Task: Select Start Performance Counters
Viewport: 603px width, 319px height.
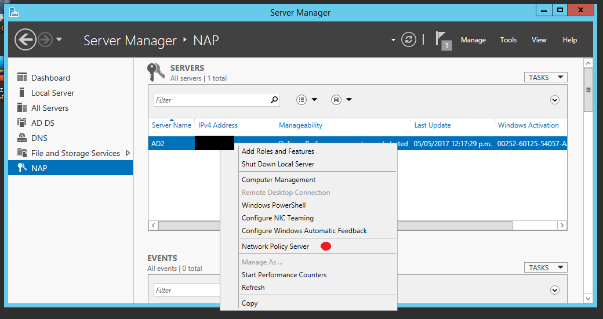Action: (x=284, y=275)
